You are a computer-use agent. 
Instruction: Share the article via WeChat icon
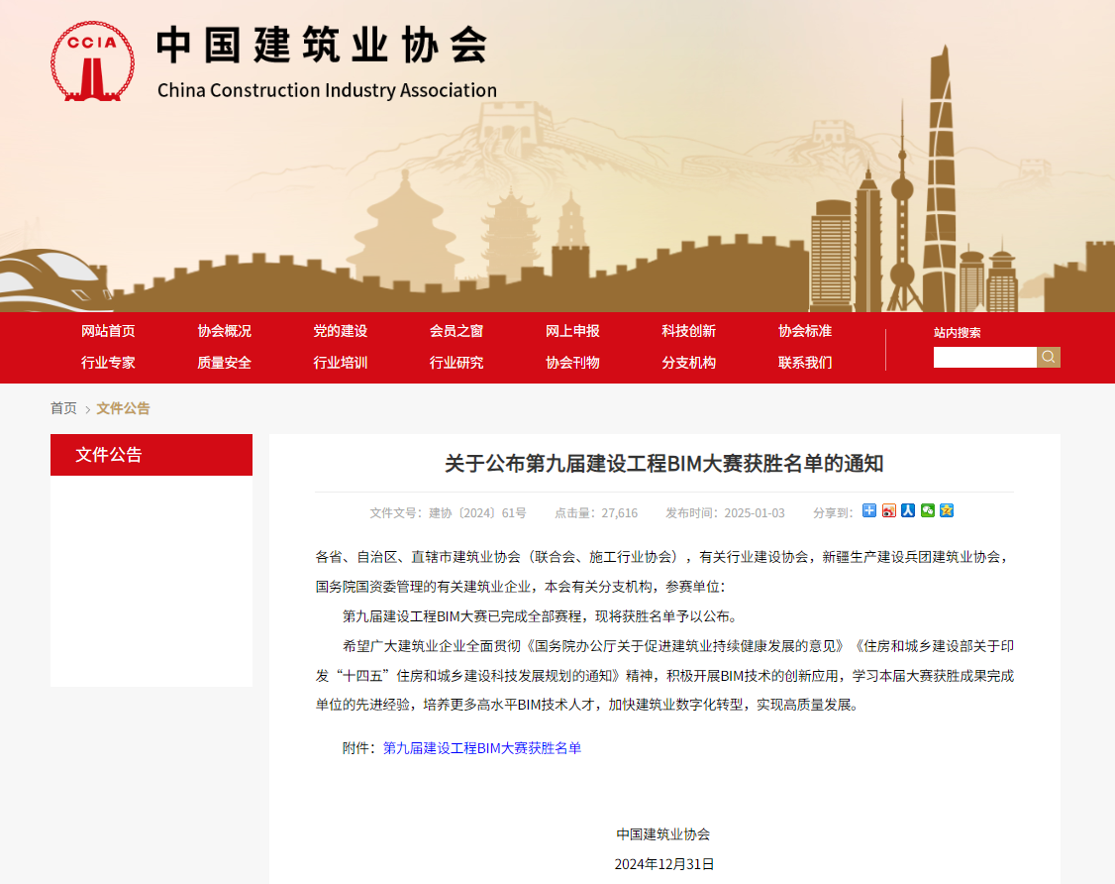coord(927,510)
